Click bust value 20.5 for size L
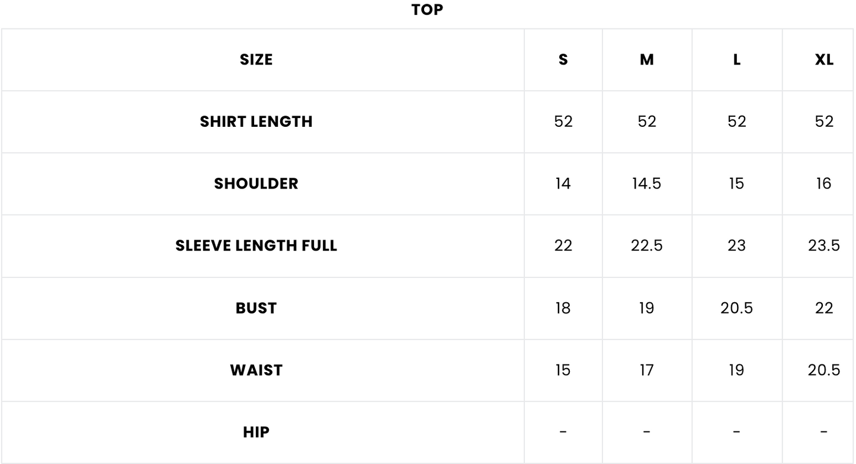Screen dimensions: 856x464 point(736,308)
